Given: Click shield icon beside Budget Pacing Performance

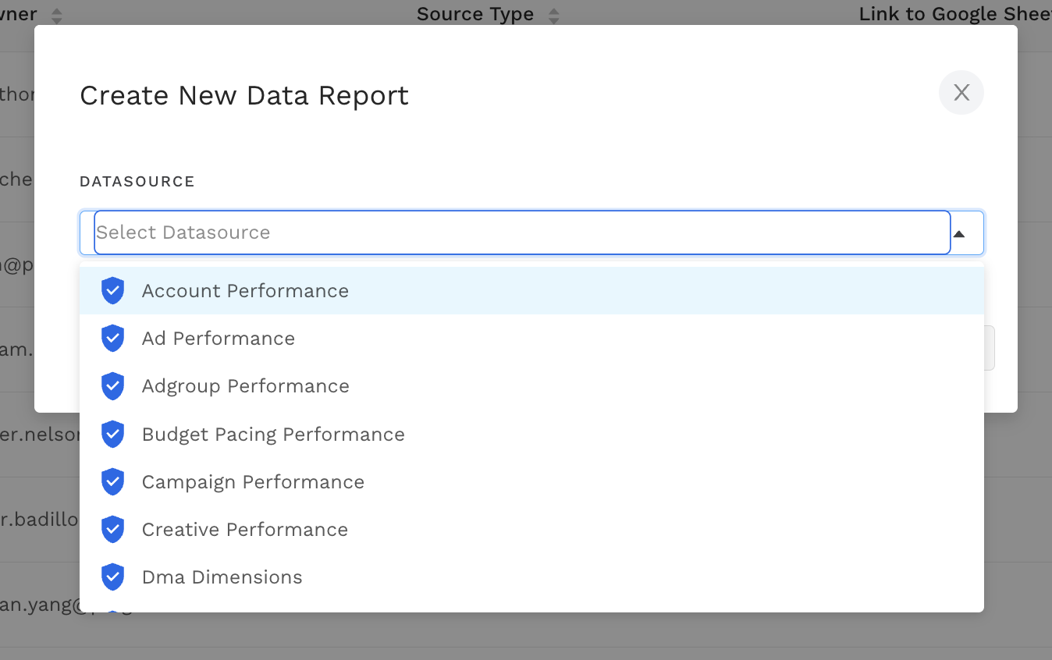Looking at the screenshot, I should point(113,435).
